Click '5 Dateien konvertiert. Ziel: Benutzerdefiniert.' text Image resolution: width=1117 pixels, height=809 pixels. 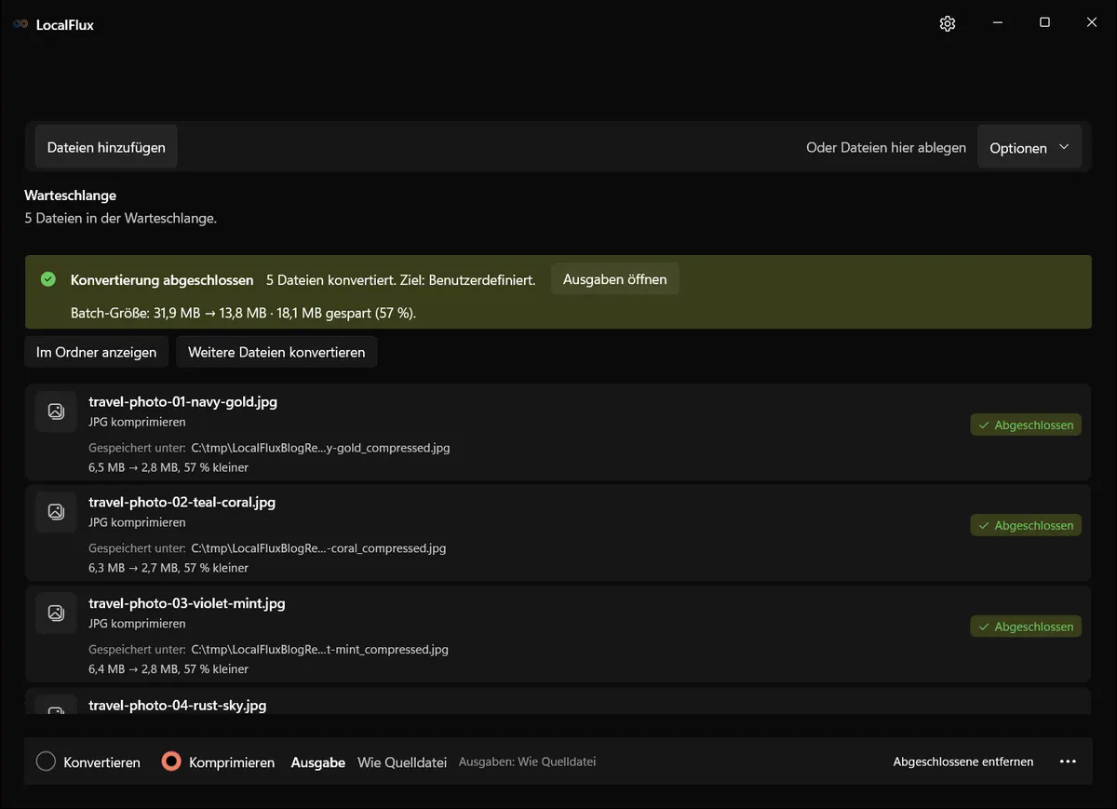[x=401, y=279]
